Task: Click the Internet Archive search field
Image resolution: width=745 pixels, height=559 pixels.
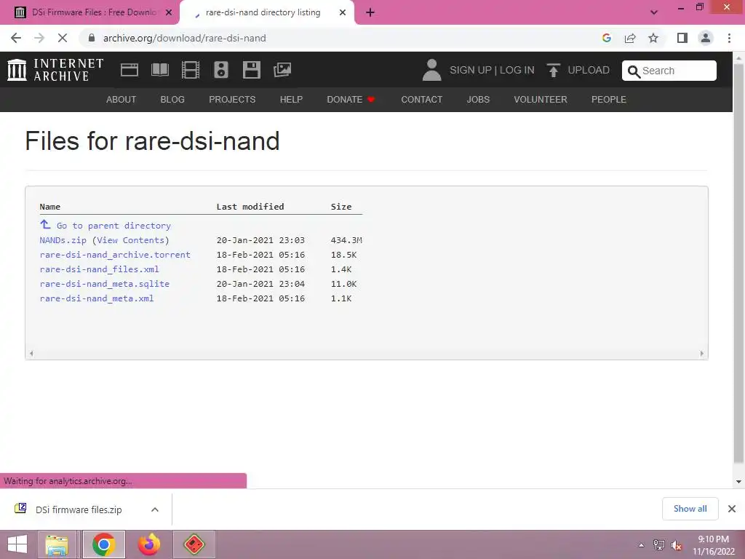Action: (x=669, y=71)
